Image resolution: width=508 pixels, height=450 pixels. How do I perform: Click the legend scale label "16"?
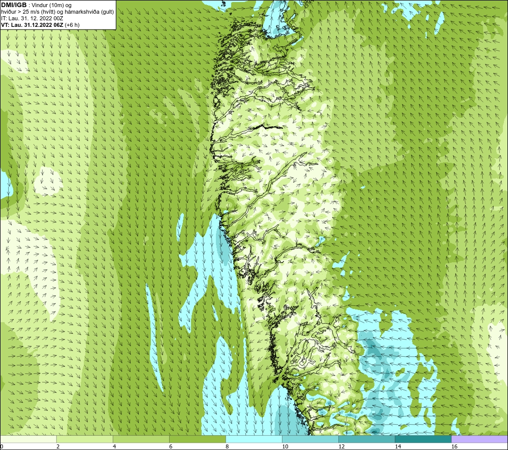[454, 447]
